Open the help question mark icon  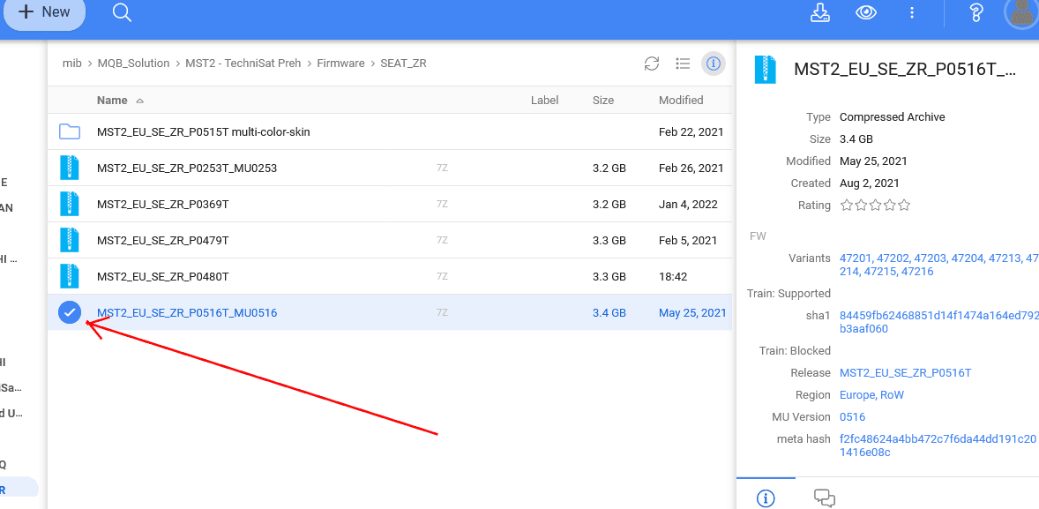(975, 12)
